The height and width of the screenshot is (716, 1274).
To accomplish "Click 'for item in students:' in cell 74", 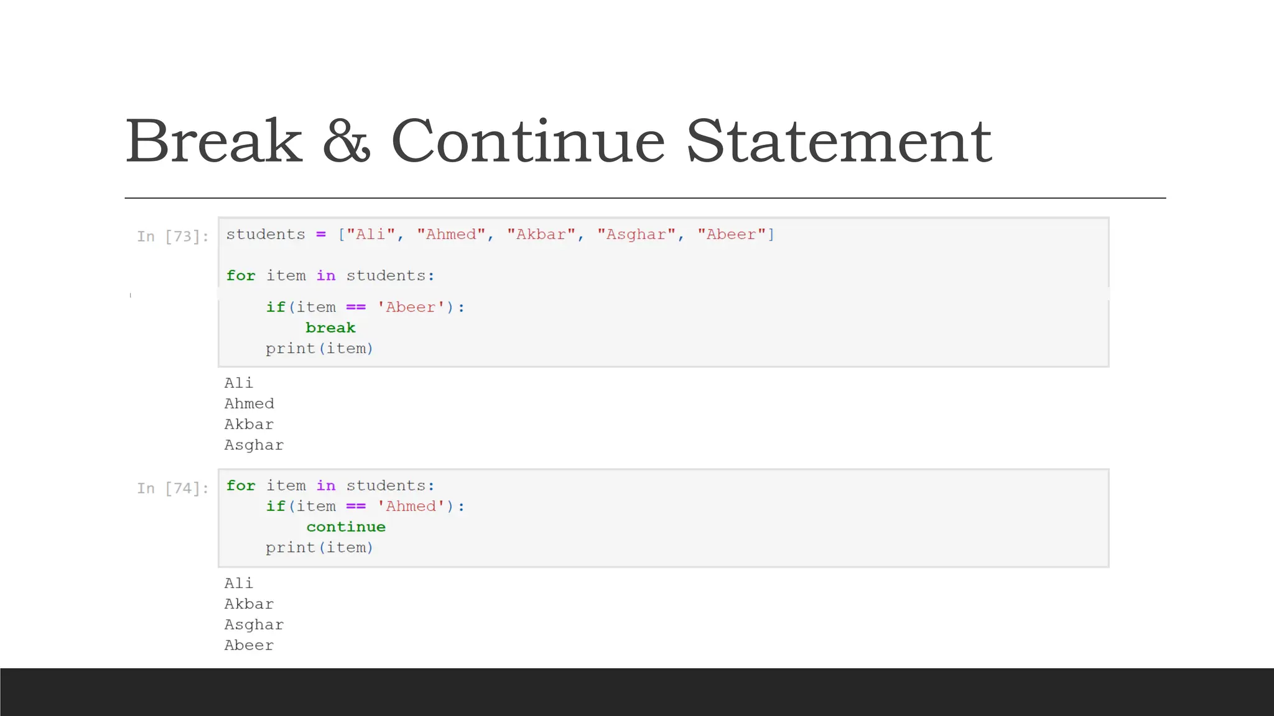I will click(330, 485).
